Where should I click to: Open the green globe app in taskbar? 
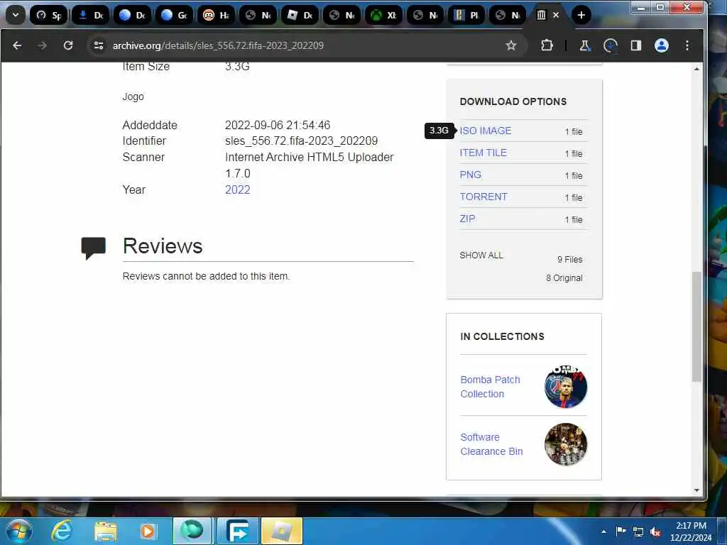pos(192,531)
